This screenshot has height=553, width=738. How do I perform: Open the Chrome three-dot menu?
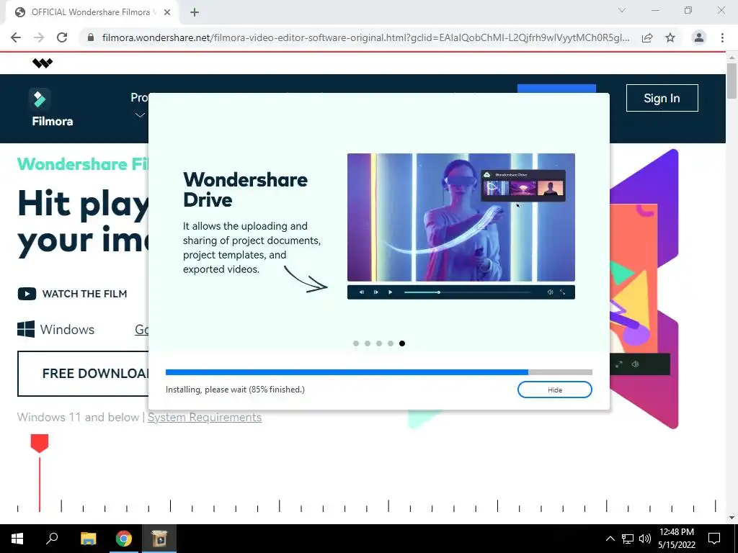[722, 37]
